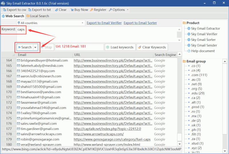Open the Search button dropdown arrow
229x154 pixels.
coord(35,47)
